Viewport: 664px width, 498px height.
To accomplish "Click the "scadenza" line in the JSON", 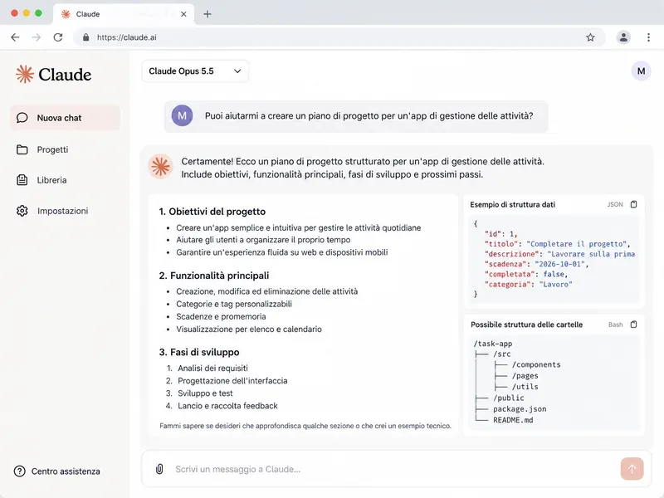I will pos(536,264).
